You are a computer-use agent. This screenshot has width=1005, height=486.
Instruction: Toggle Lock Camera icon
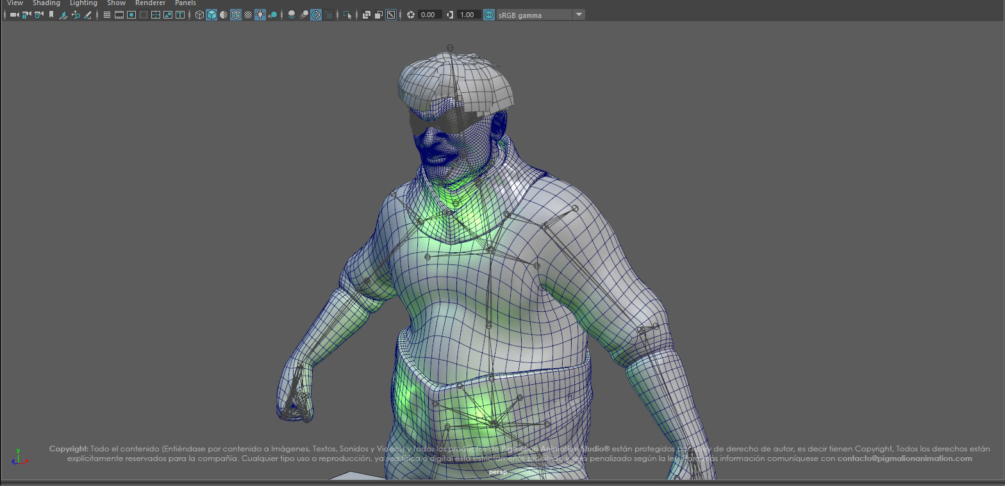pyautogui.click(x=26, y=15)
